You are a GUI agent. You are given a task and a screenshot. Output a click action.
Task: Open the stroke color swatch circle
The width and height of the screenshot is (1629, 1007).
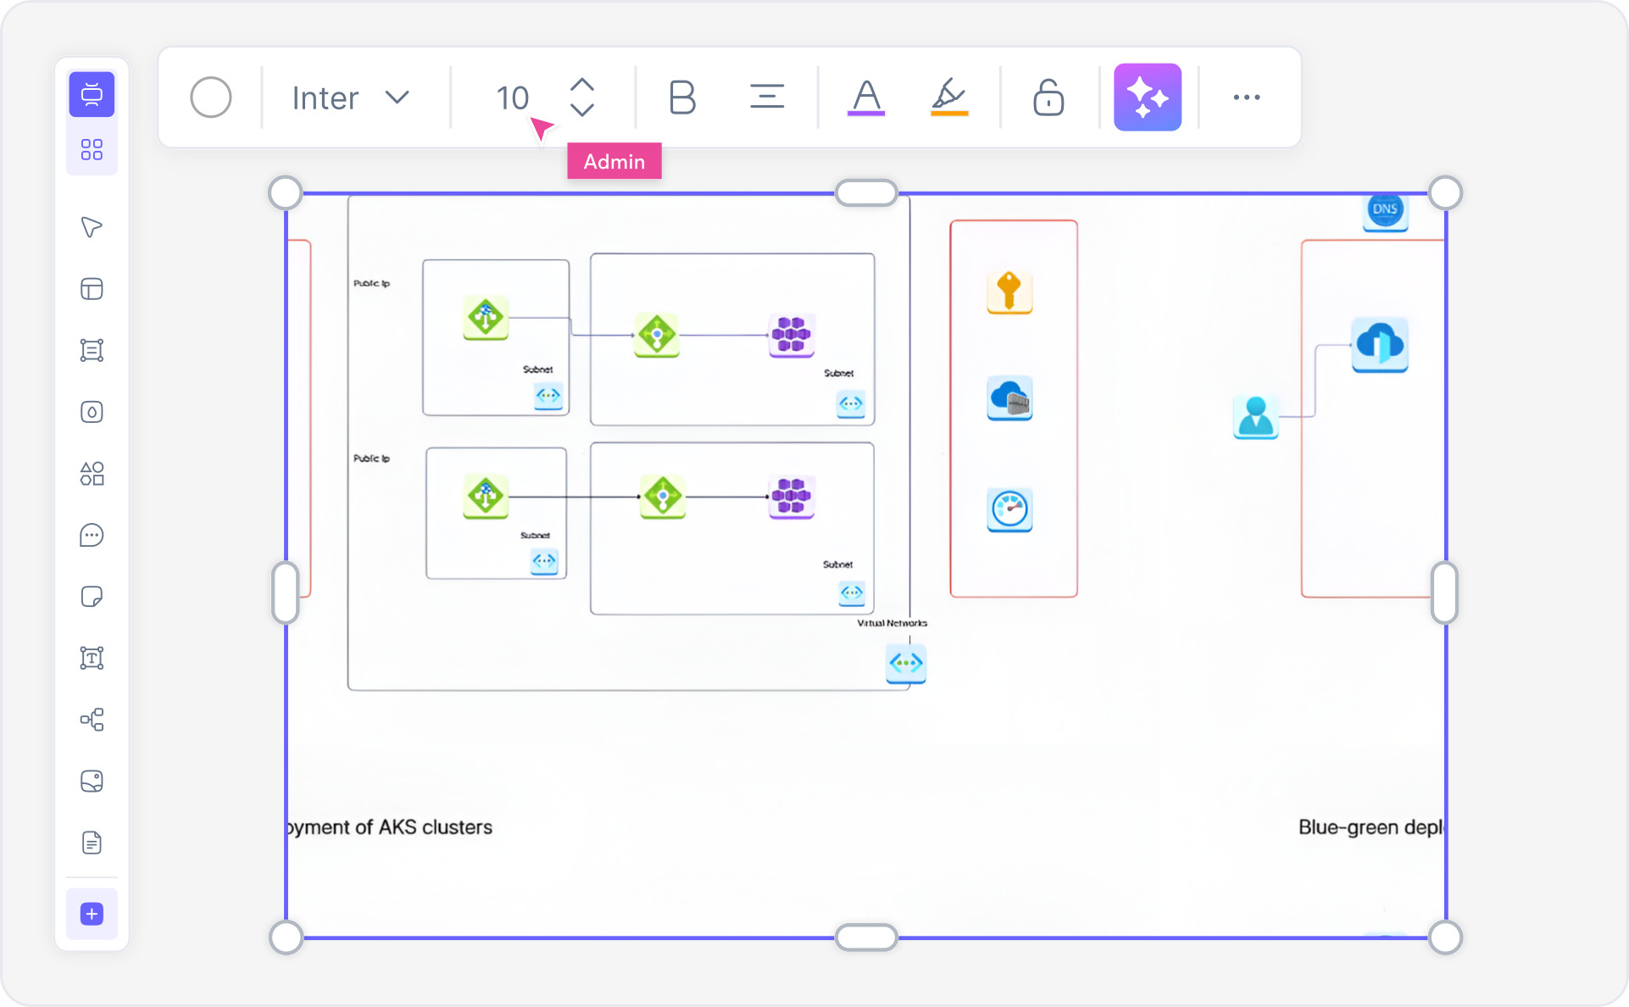(211, 97)
